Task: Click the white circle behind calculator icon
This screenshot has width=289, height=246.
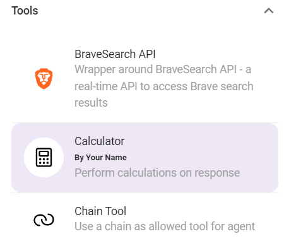Action: 44,157
